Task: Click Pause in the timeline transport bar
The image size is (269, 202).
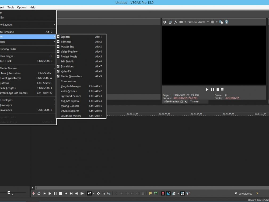Action: [55, 194]
